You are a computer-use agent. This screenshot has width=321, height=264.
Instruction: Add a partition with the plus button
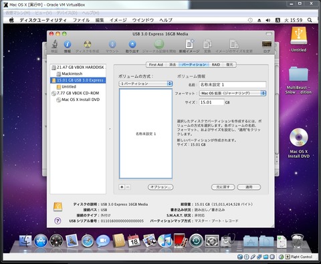tap(122, 187)
